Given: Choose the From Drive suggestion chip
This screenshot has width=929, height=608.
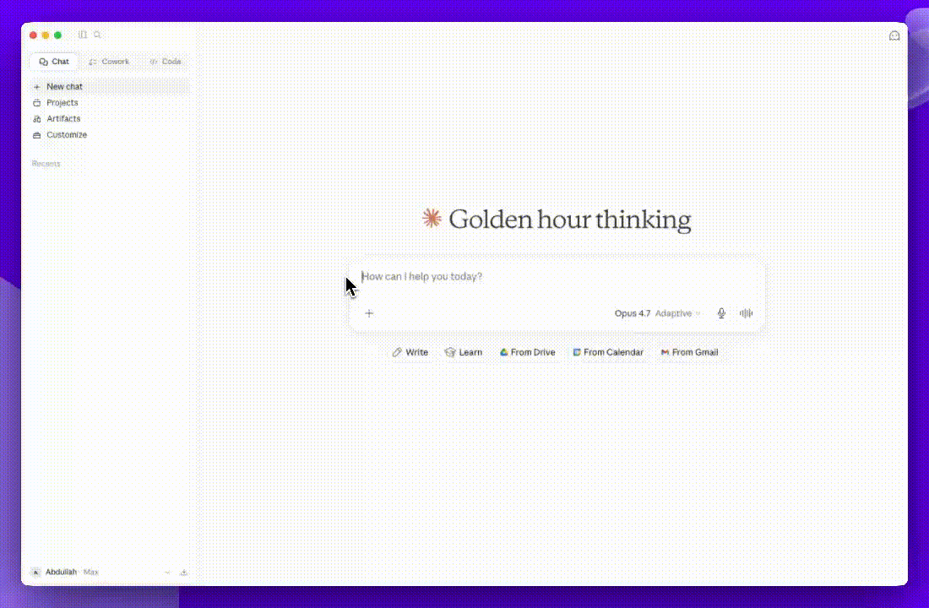Looking at the screenshot, I should (527, 353).
